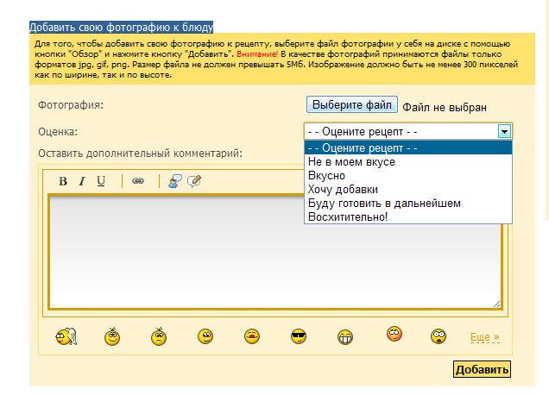Click the "Выберите файл" file button

[352, 105]
